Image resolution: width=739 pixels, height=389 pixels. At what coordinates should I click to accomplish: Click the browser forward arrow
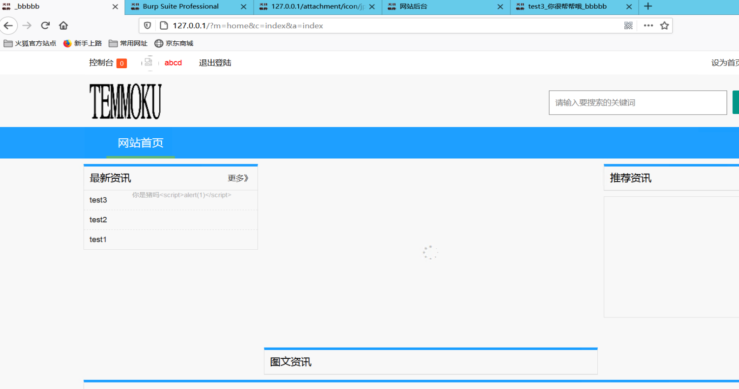[x=27, y=26]
